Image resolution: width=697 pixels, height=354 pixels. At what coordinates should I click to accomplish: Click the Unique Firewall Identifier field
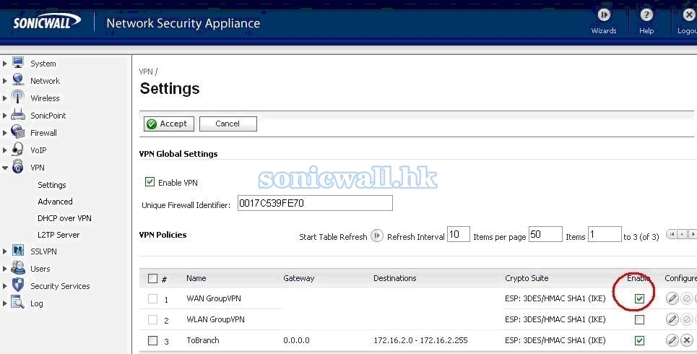tap(315, 203)
